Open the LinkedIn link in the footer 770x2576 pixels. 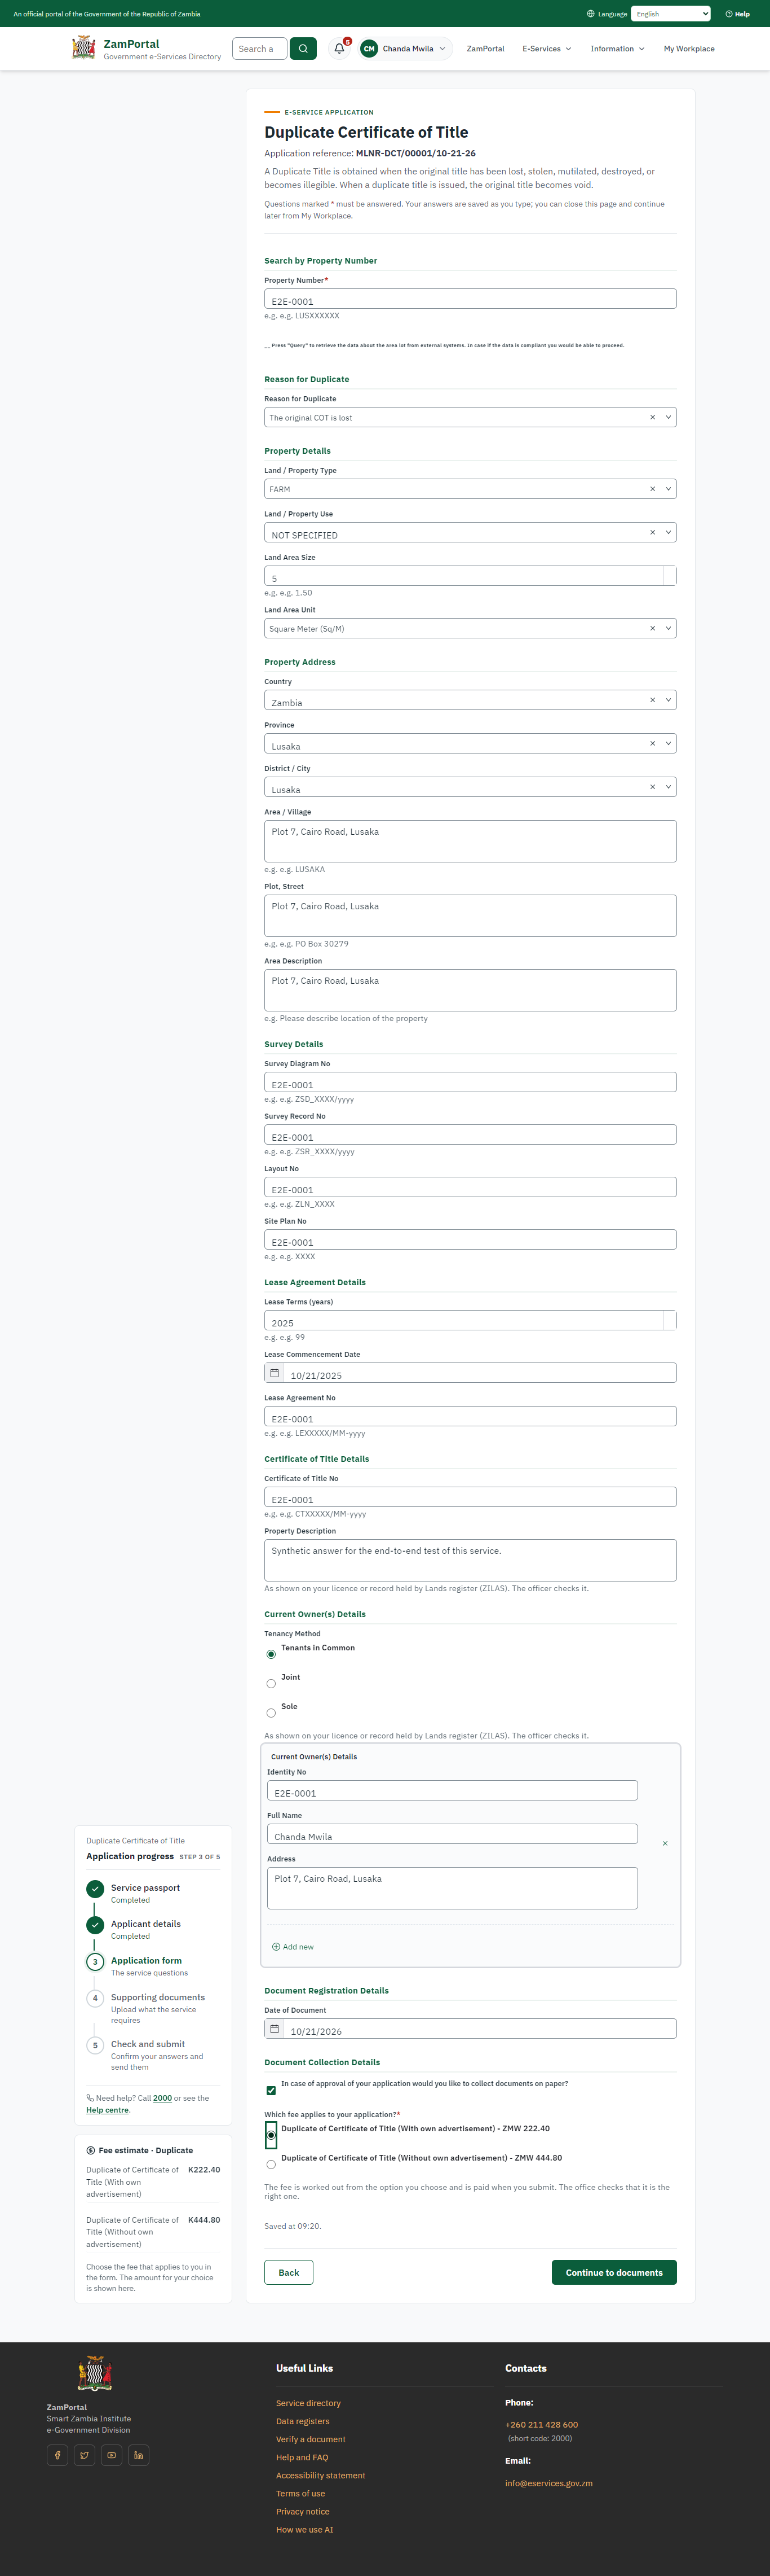[139, 2454]
